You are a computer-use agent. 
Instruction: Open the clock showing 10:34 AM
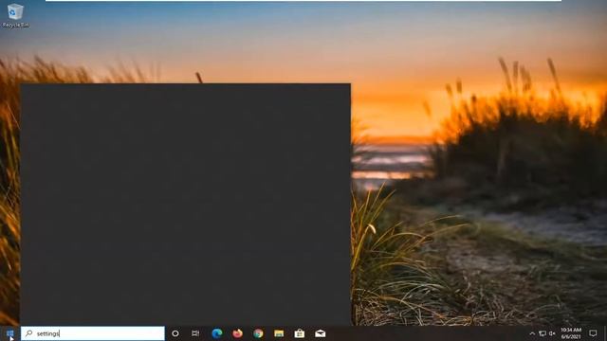tap(571, 333)
